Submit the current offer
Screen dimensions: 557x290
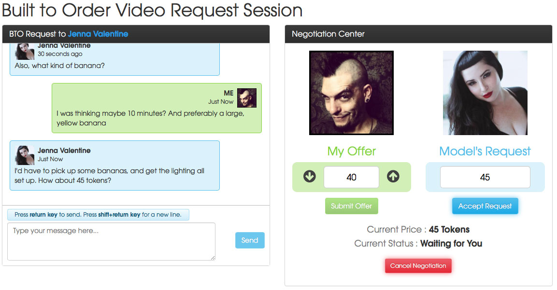coord(351,206)
